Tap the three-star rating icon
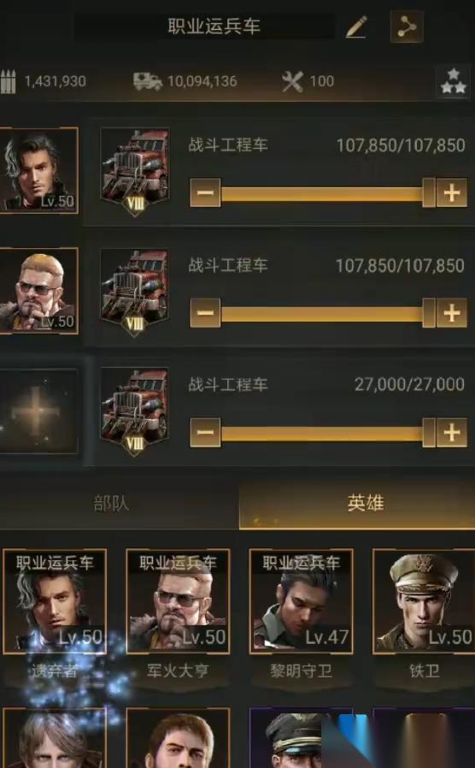475x768 pixels. (x=453, y=82)
